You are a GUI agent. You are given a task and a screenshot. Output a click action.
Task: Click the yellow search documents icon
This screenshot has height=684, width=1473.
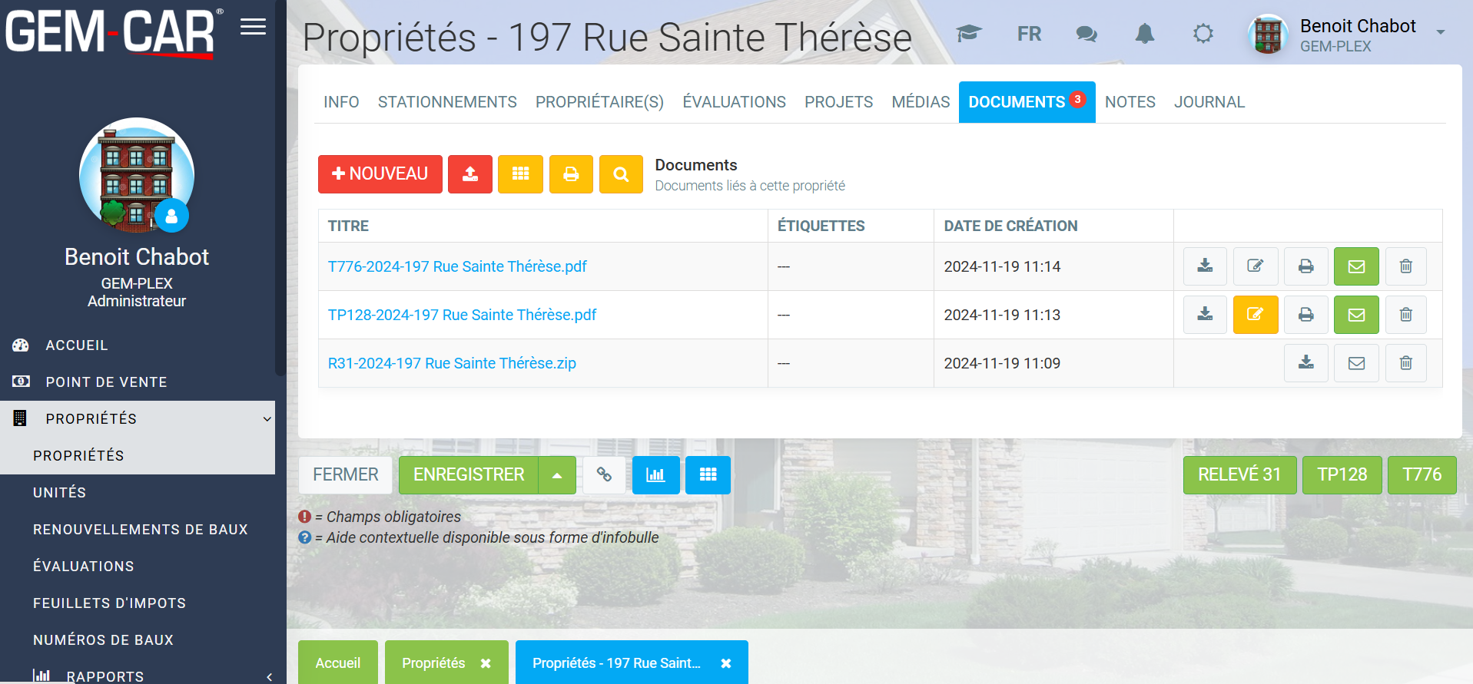tap(620, 174)
